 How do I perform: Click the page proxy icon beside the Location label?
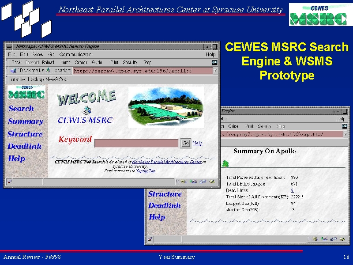[x=48, y=70]
